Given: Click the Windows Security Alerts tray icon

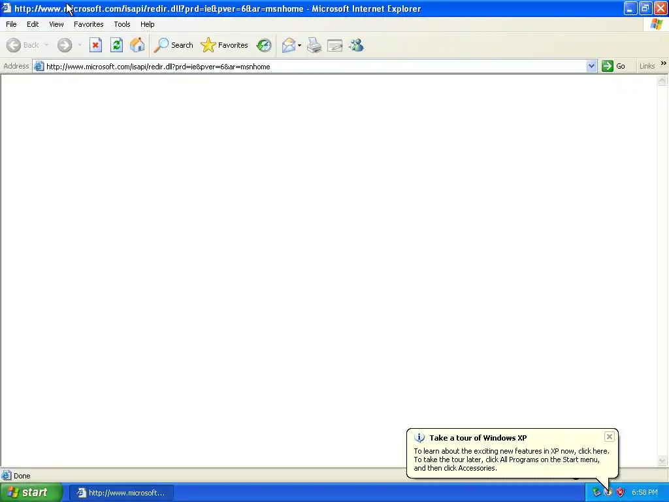Looking at the screenshot, I should tap(621, 492).
